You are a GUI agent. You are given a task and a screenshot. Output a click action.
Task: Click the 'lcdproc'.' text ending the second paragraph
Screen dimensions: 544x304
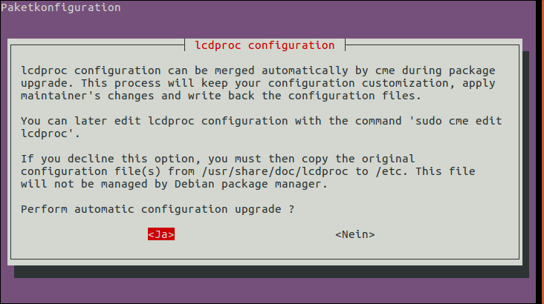click(51, 133)
